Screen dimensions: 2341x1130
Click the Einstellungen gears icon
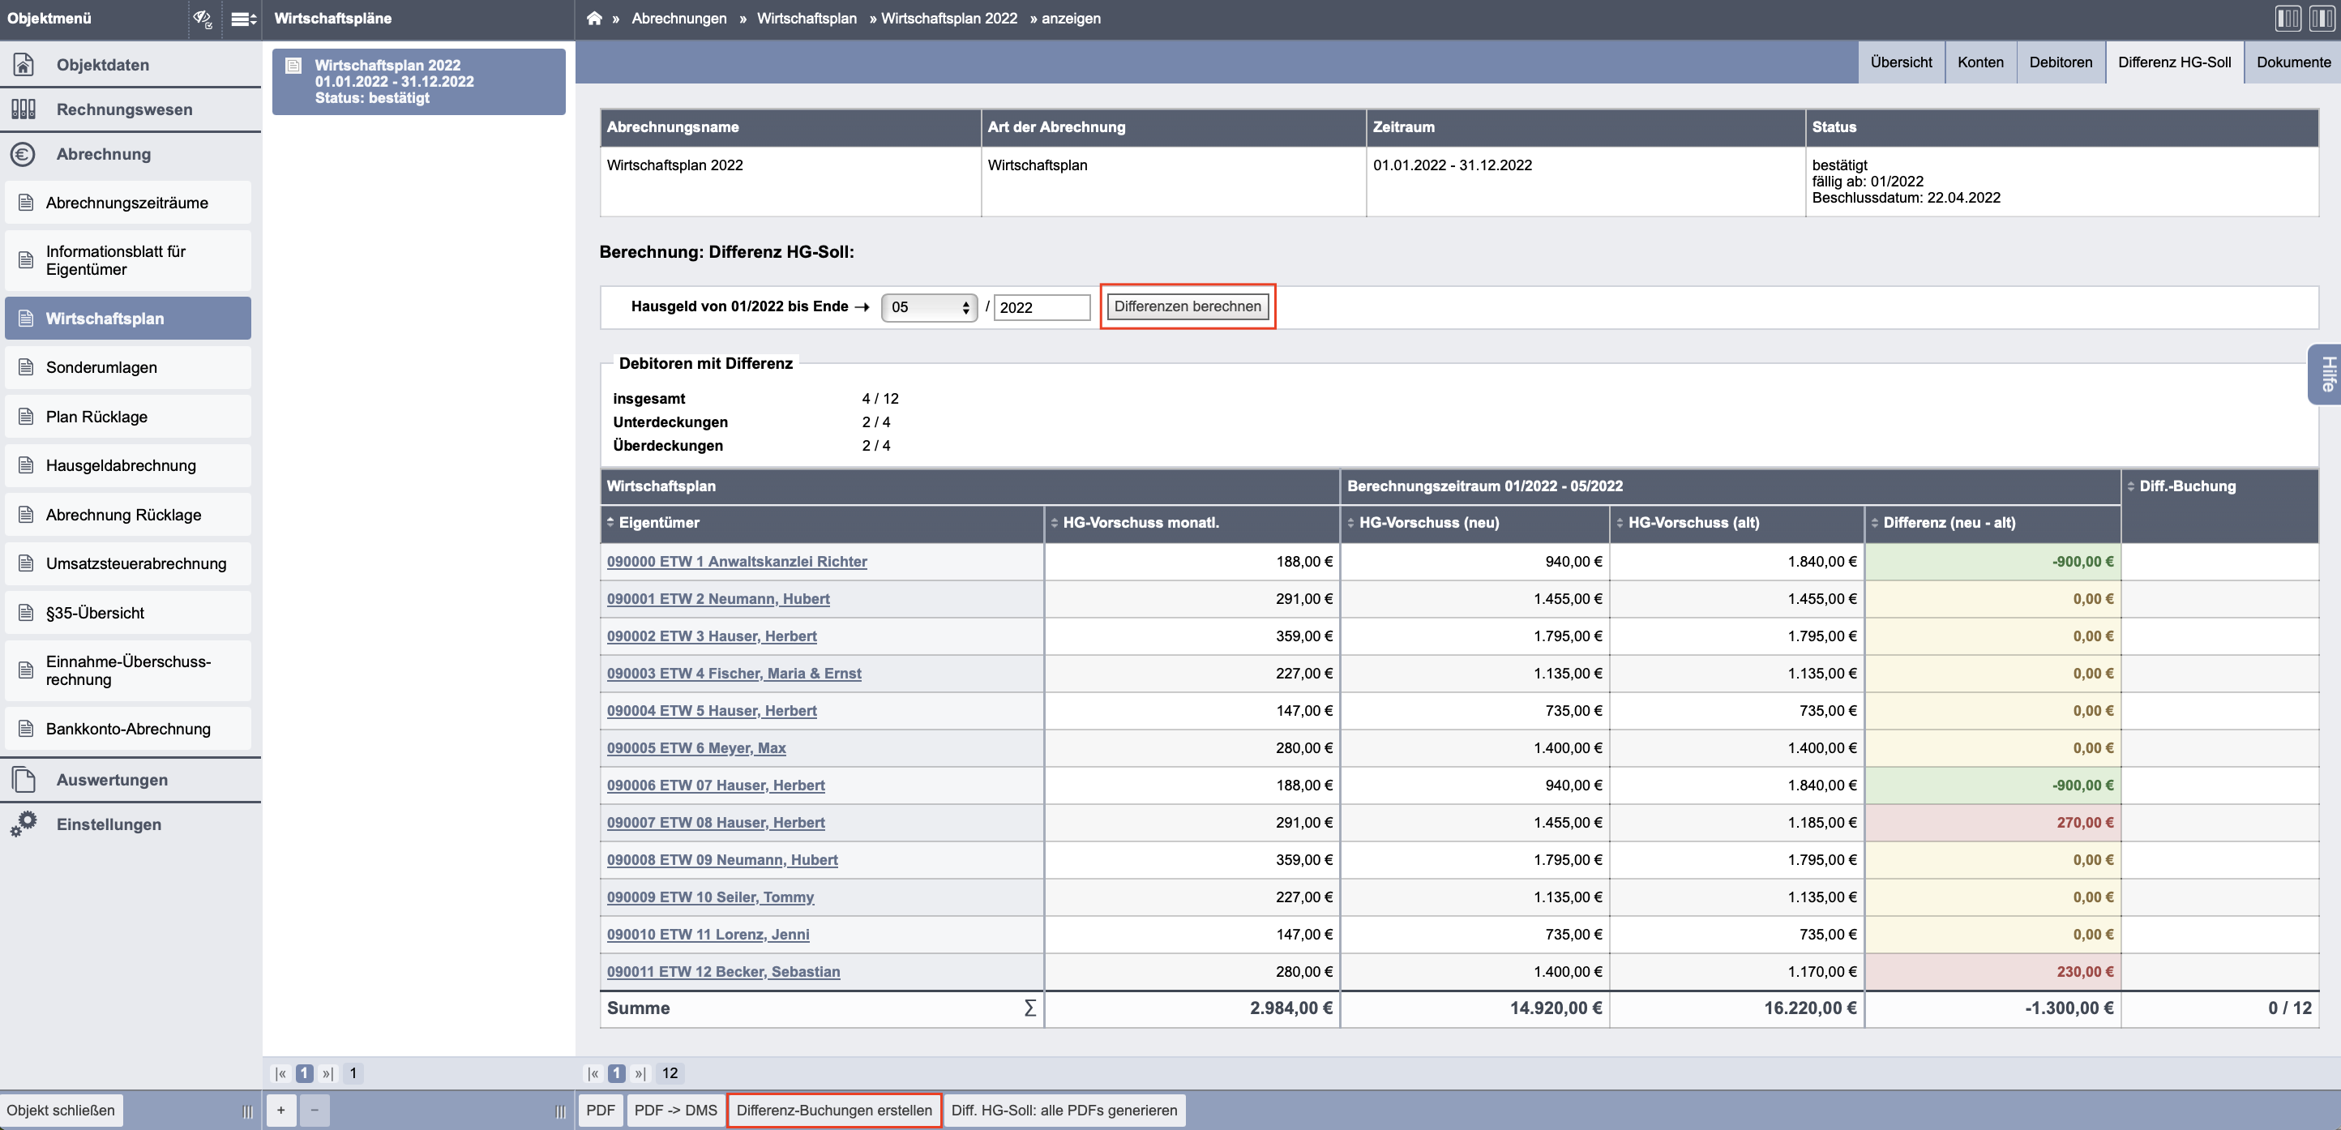[24, 824]
